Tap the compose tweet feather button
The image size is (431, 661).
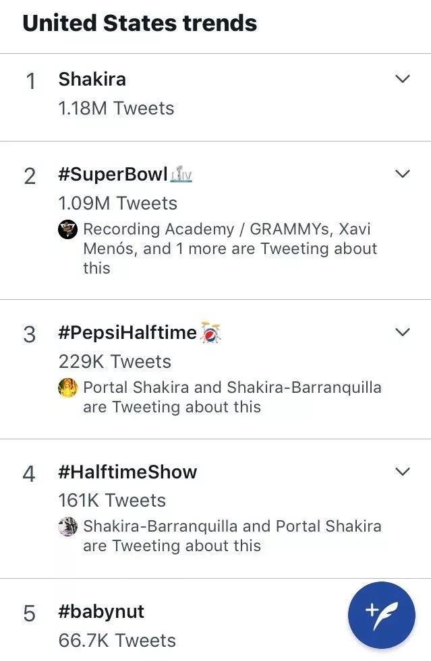point(381,615)
